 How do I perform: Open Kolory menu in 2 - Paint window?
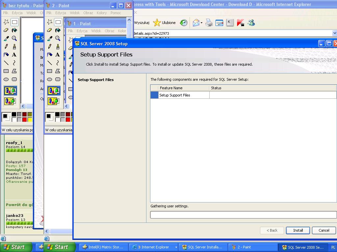click(x=102, y=13)
